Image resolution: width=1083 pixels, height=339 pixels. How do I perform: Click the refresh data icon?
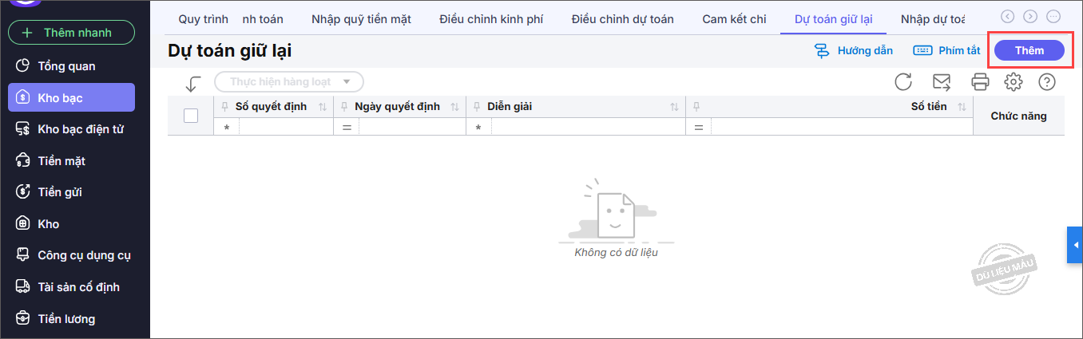pos(903,81)
